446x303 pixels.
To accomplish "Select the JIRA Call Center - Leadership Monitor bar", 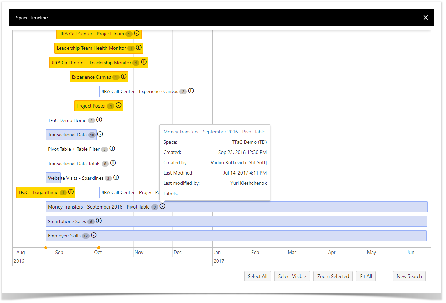I will click(91, 63).
